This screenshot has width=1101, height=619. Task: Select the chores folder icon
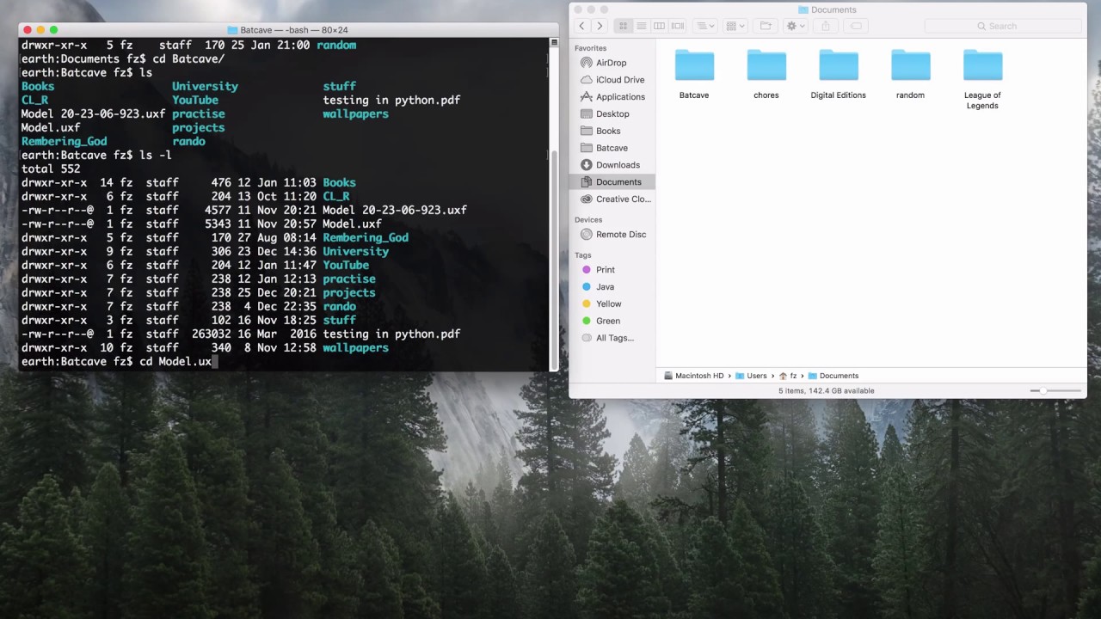click(766, 66)
